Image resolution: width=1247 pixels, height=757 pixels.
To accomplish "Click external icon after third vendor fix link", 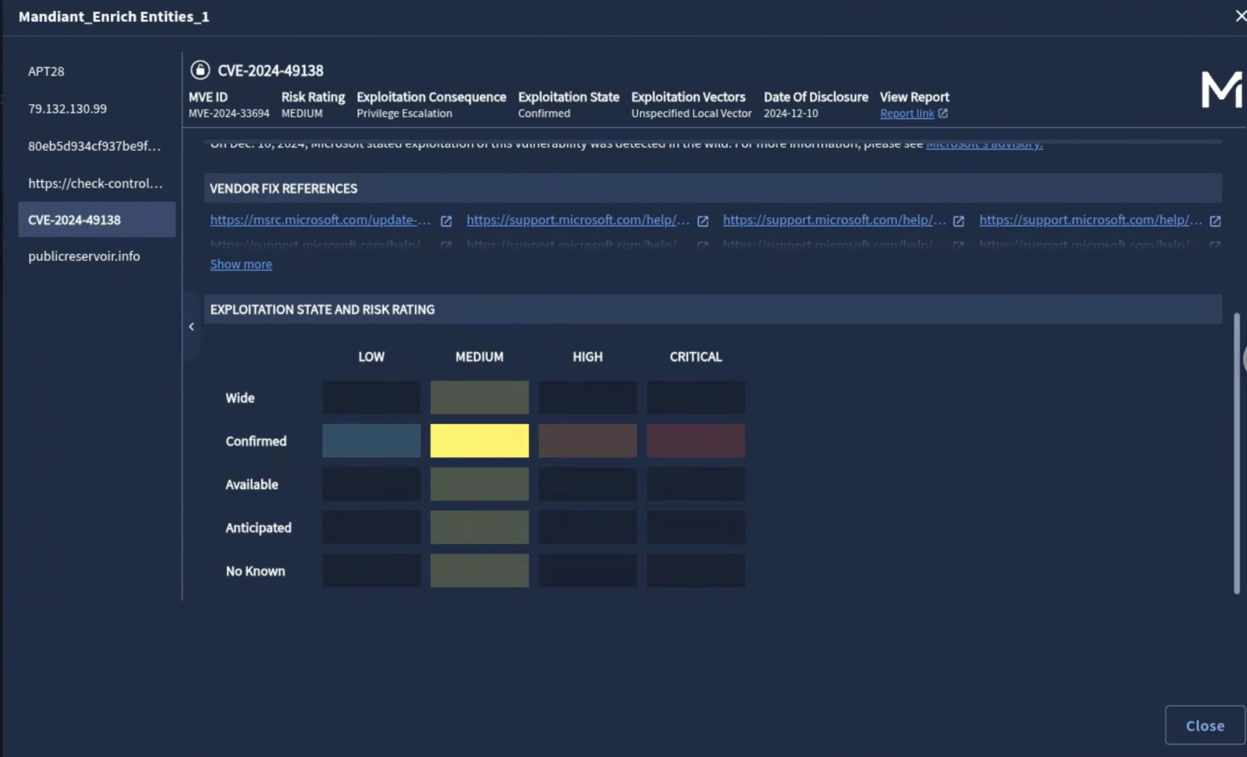I will [958, 221].
